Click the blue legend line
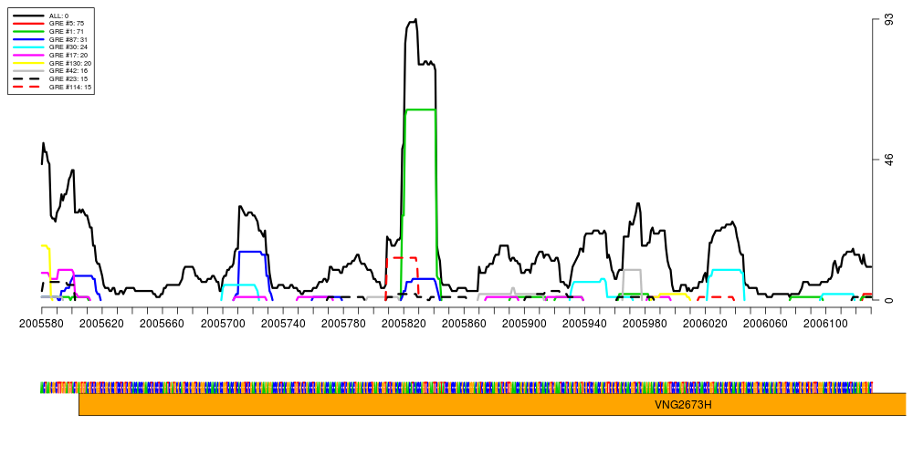Viewport: 913px width, 456px height. 28,39
